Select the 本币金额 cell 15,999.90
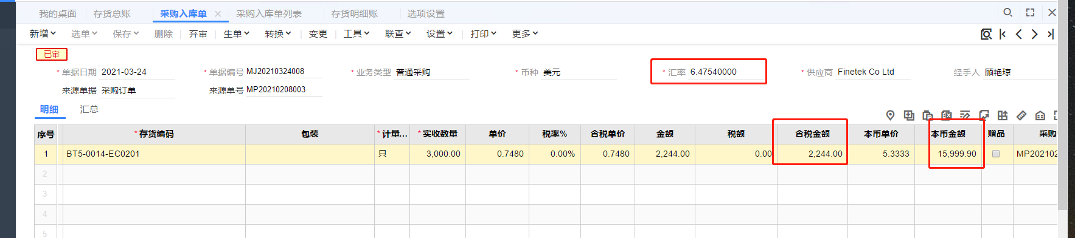Image resolution: width=1075 pixels, height=238 pixels. point(948,154)
